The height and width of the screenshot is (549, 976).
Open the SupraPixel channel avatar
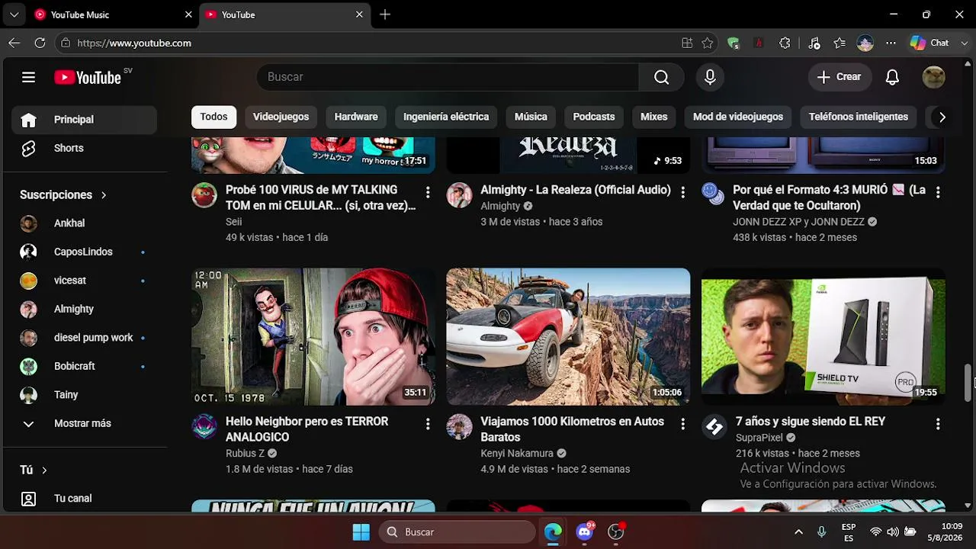pos(714,427)
